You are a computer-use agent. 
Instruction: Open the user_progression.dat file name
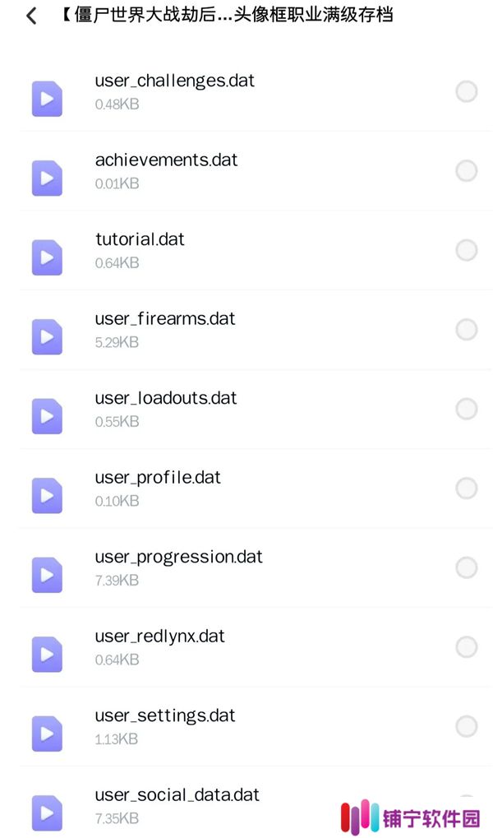point(178,558)
